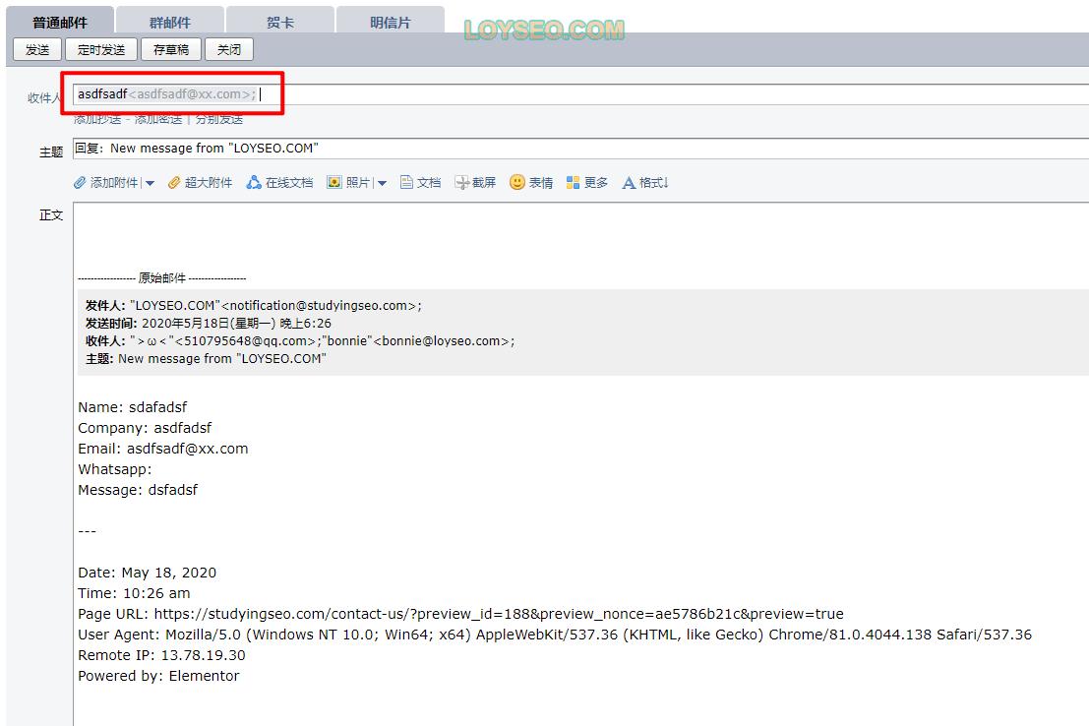Screen dimensions: 1089x726
Task: Click the 添加附件 paperclip icon
Action: pos(81,183)
